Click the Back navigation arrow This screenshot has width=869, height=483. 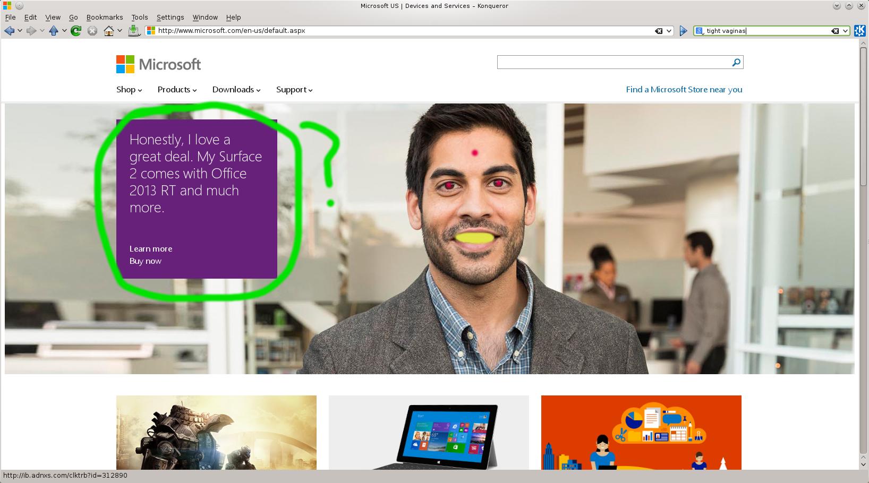click(x=9, y=31)
